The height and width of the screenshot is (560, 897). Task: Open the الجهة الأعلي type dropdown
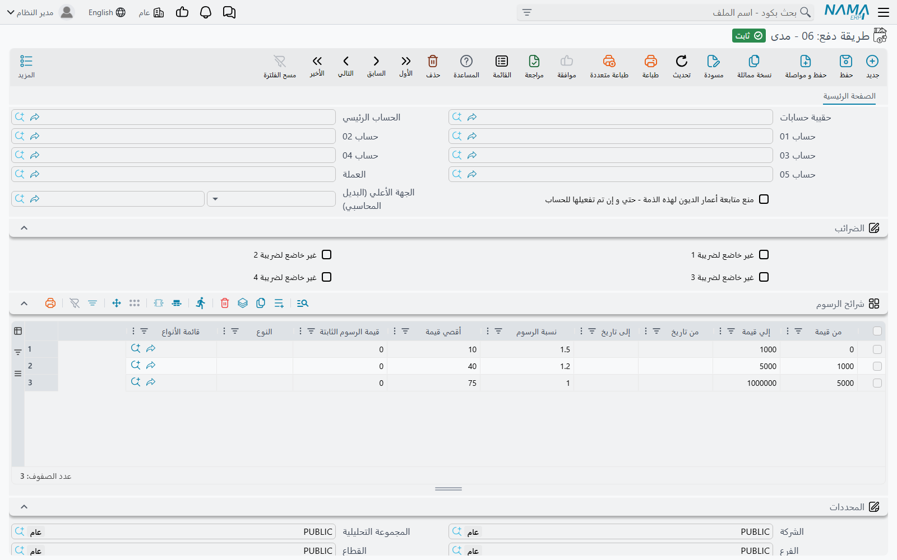271,199
